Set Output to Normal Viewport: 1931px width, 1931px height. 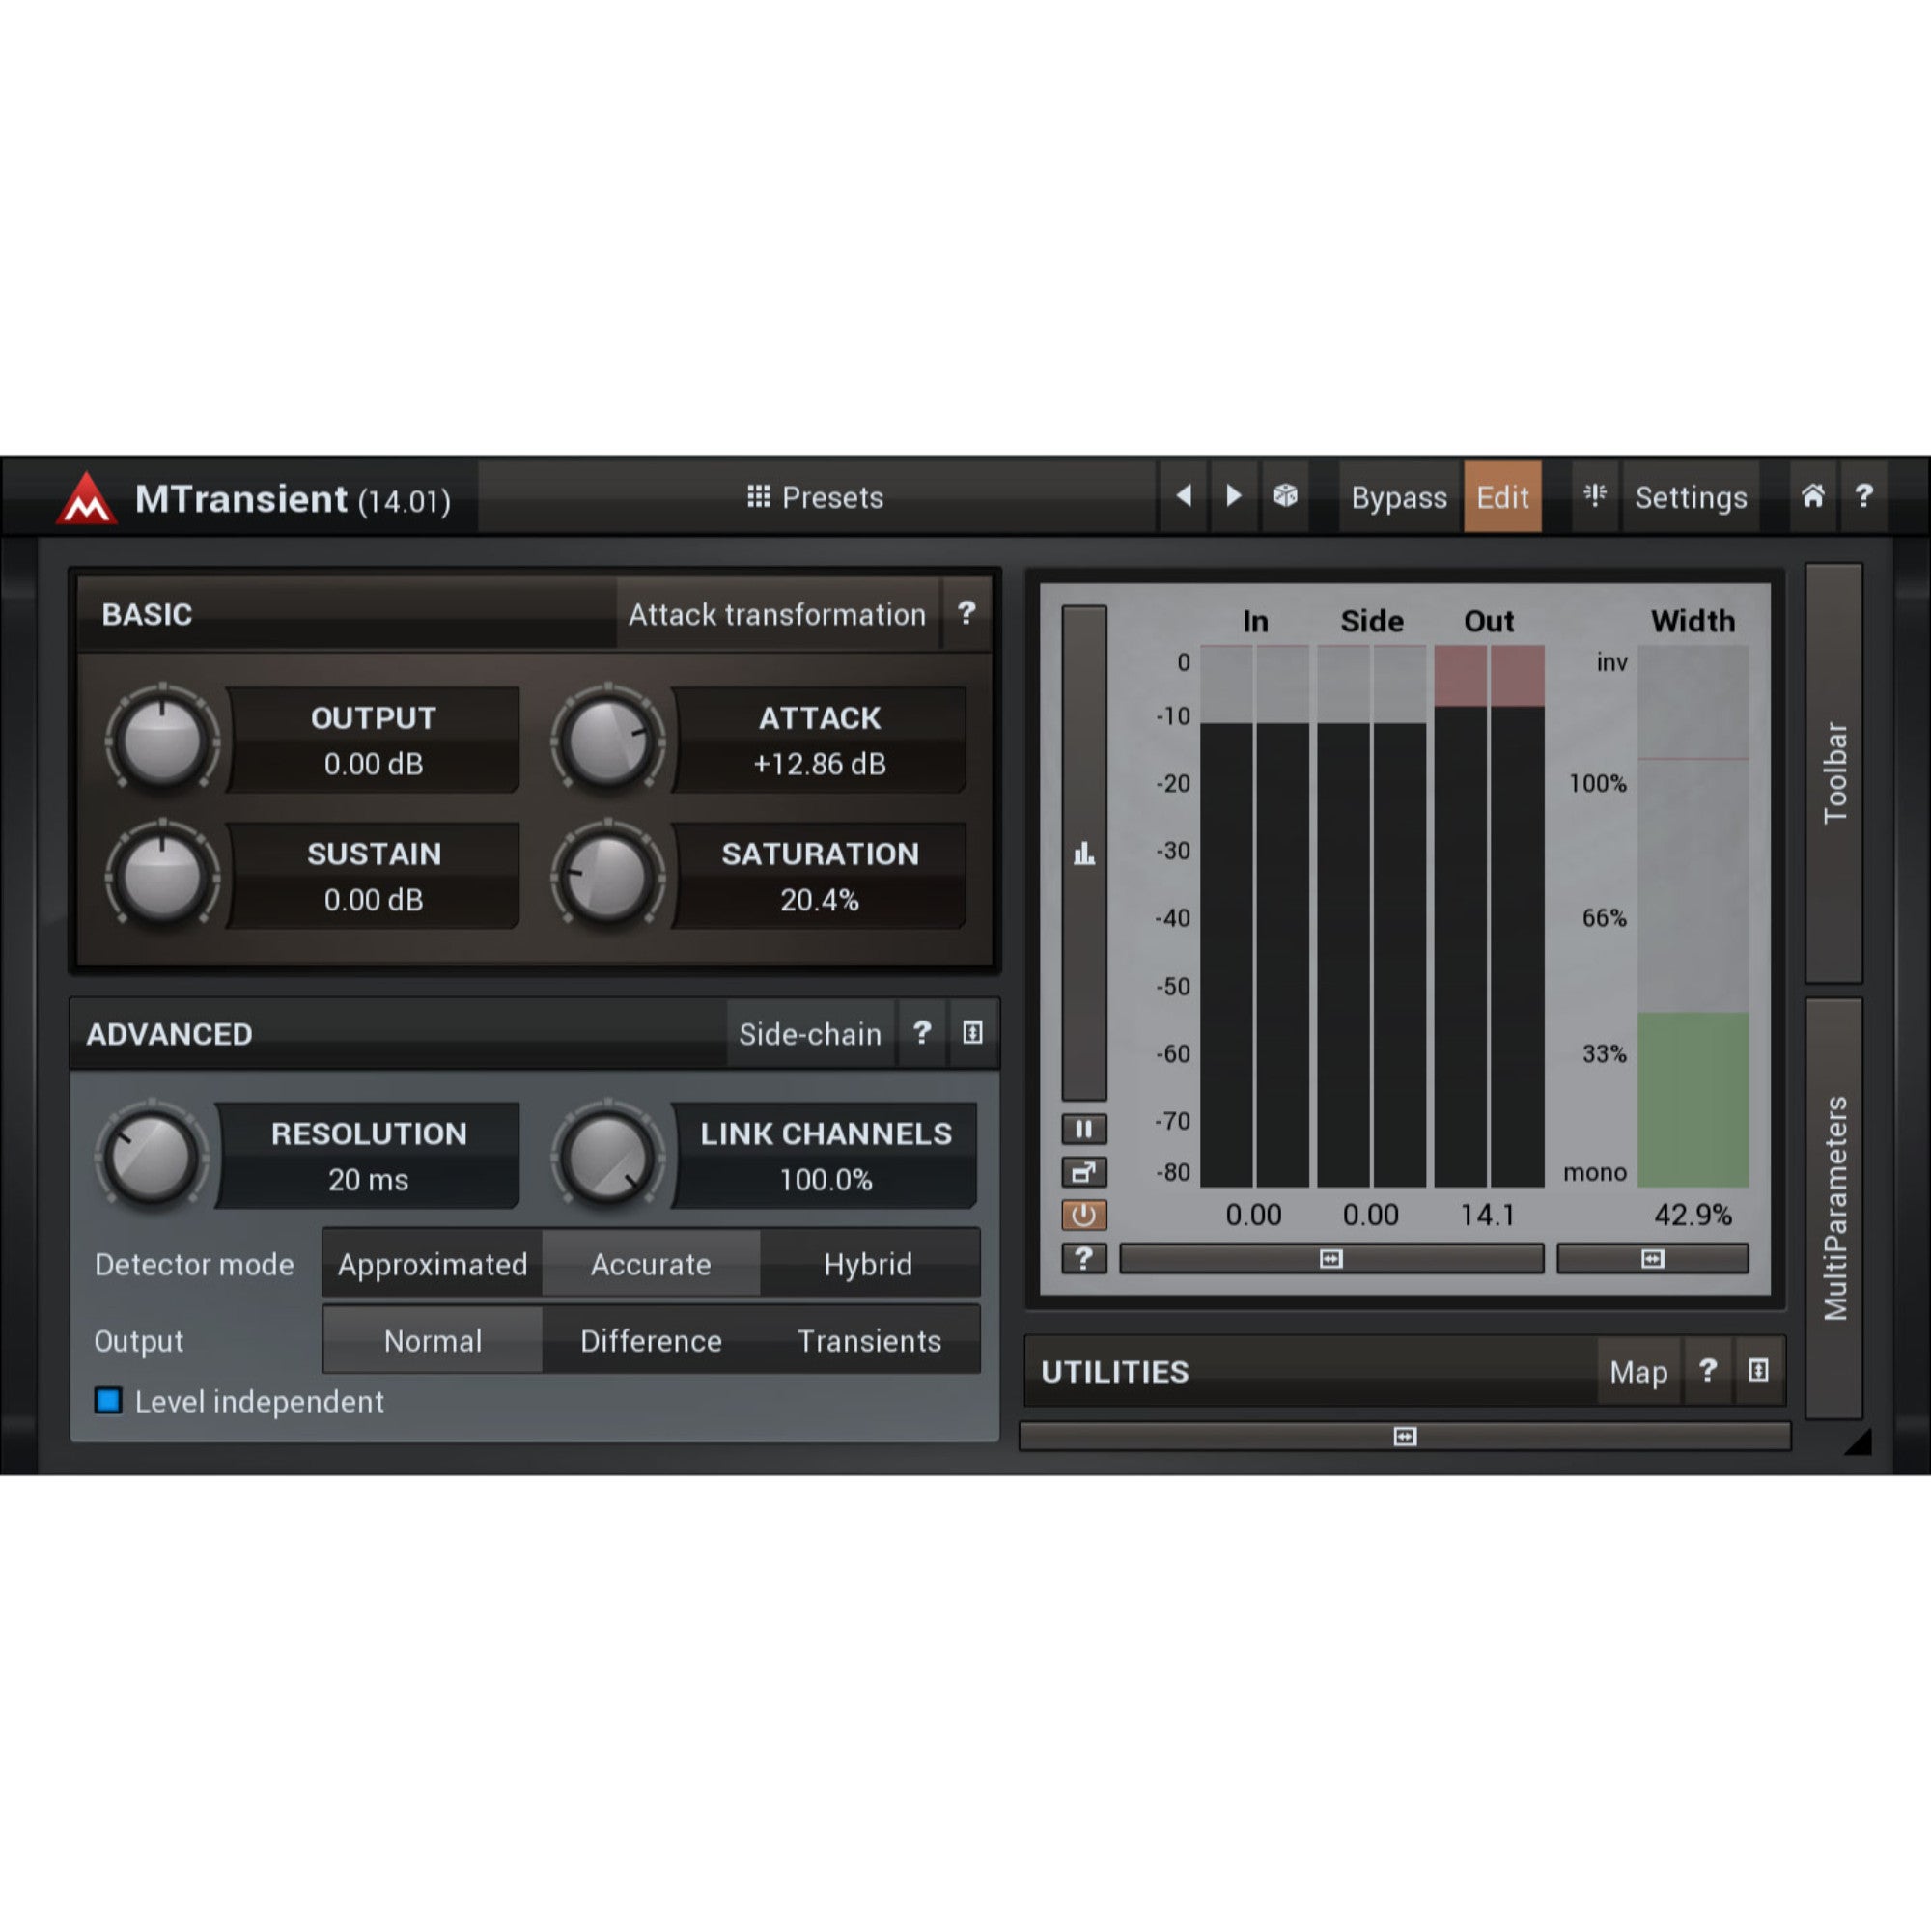coord(433,1340)
